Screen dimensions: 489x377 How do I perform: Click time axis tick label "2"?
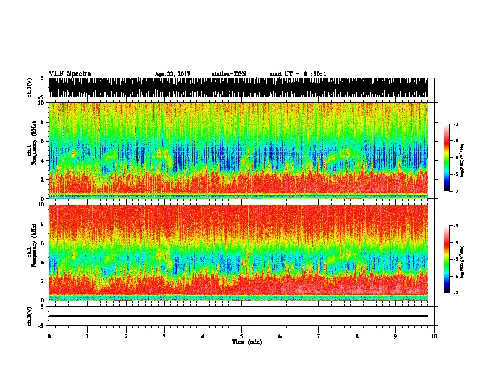(126, 336)
